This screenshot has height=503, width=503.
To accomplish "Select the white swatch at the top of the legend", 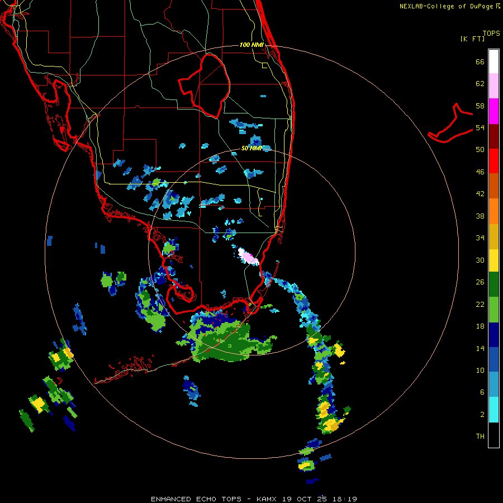I will pos(493,61).
